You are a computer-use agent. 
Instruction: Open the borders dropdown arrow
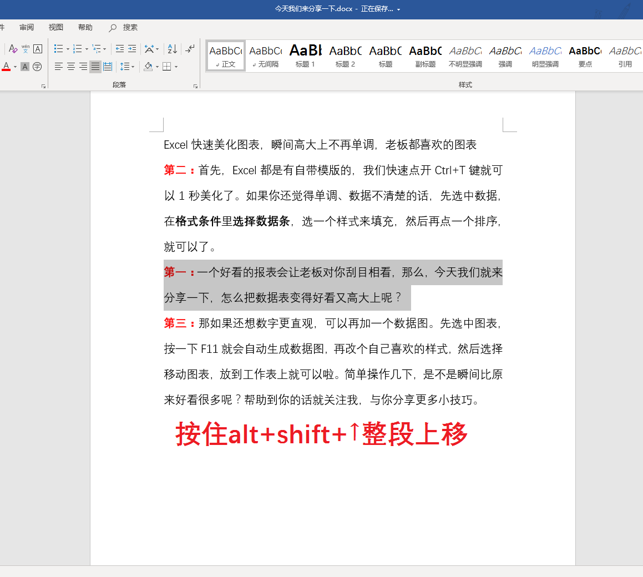coord(176,67)
